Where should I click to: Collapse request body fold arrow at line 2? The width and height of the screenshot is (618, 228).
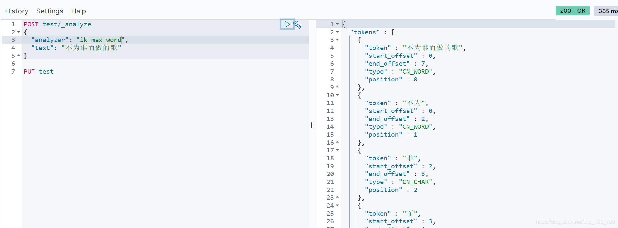19,32
